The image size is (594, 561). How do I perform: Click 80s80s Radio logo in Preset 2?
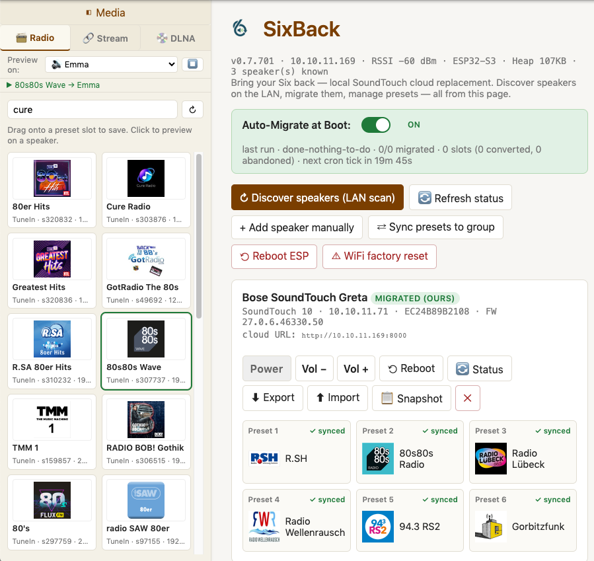pyautogui.click(x=378, y=459)
